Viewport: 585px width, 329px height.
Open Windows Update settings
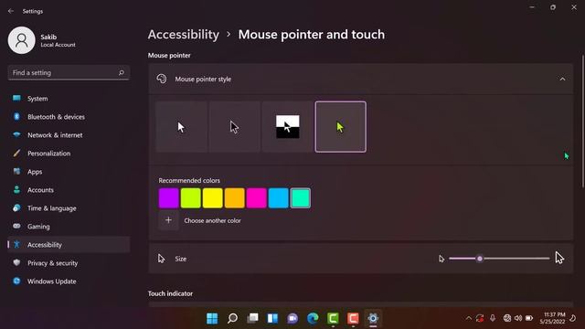69,281
